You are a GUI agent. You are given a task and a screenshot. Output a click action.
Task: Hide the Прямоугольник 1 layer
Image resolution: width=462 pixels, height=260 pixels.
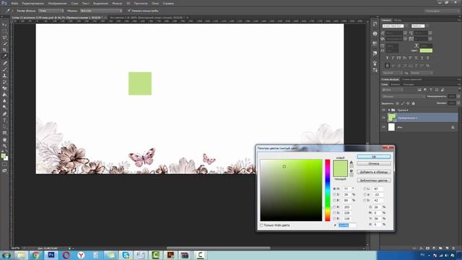[383, 118]
